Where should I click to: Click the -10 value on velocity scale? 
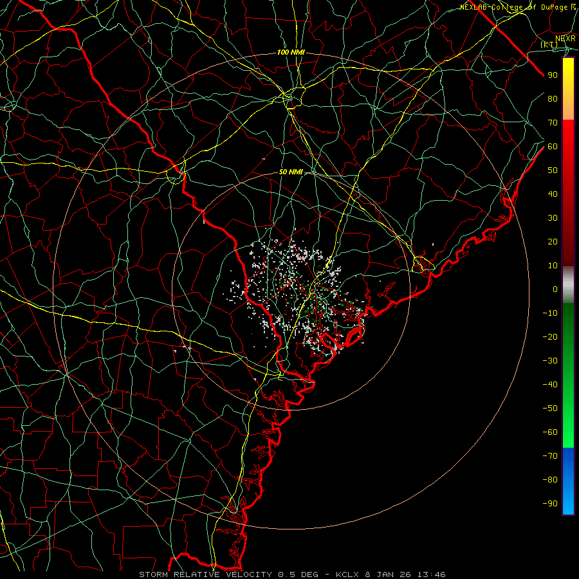550,313
